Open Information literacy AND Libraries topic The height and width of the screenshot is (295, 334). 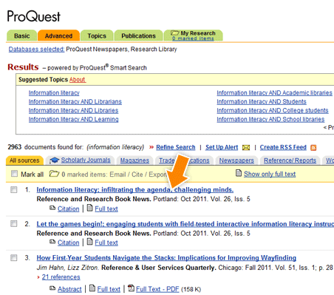73,111
